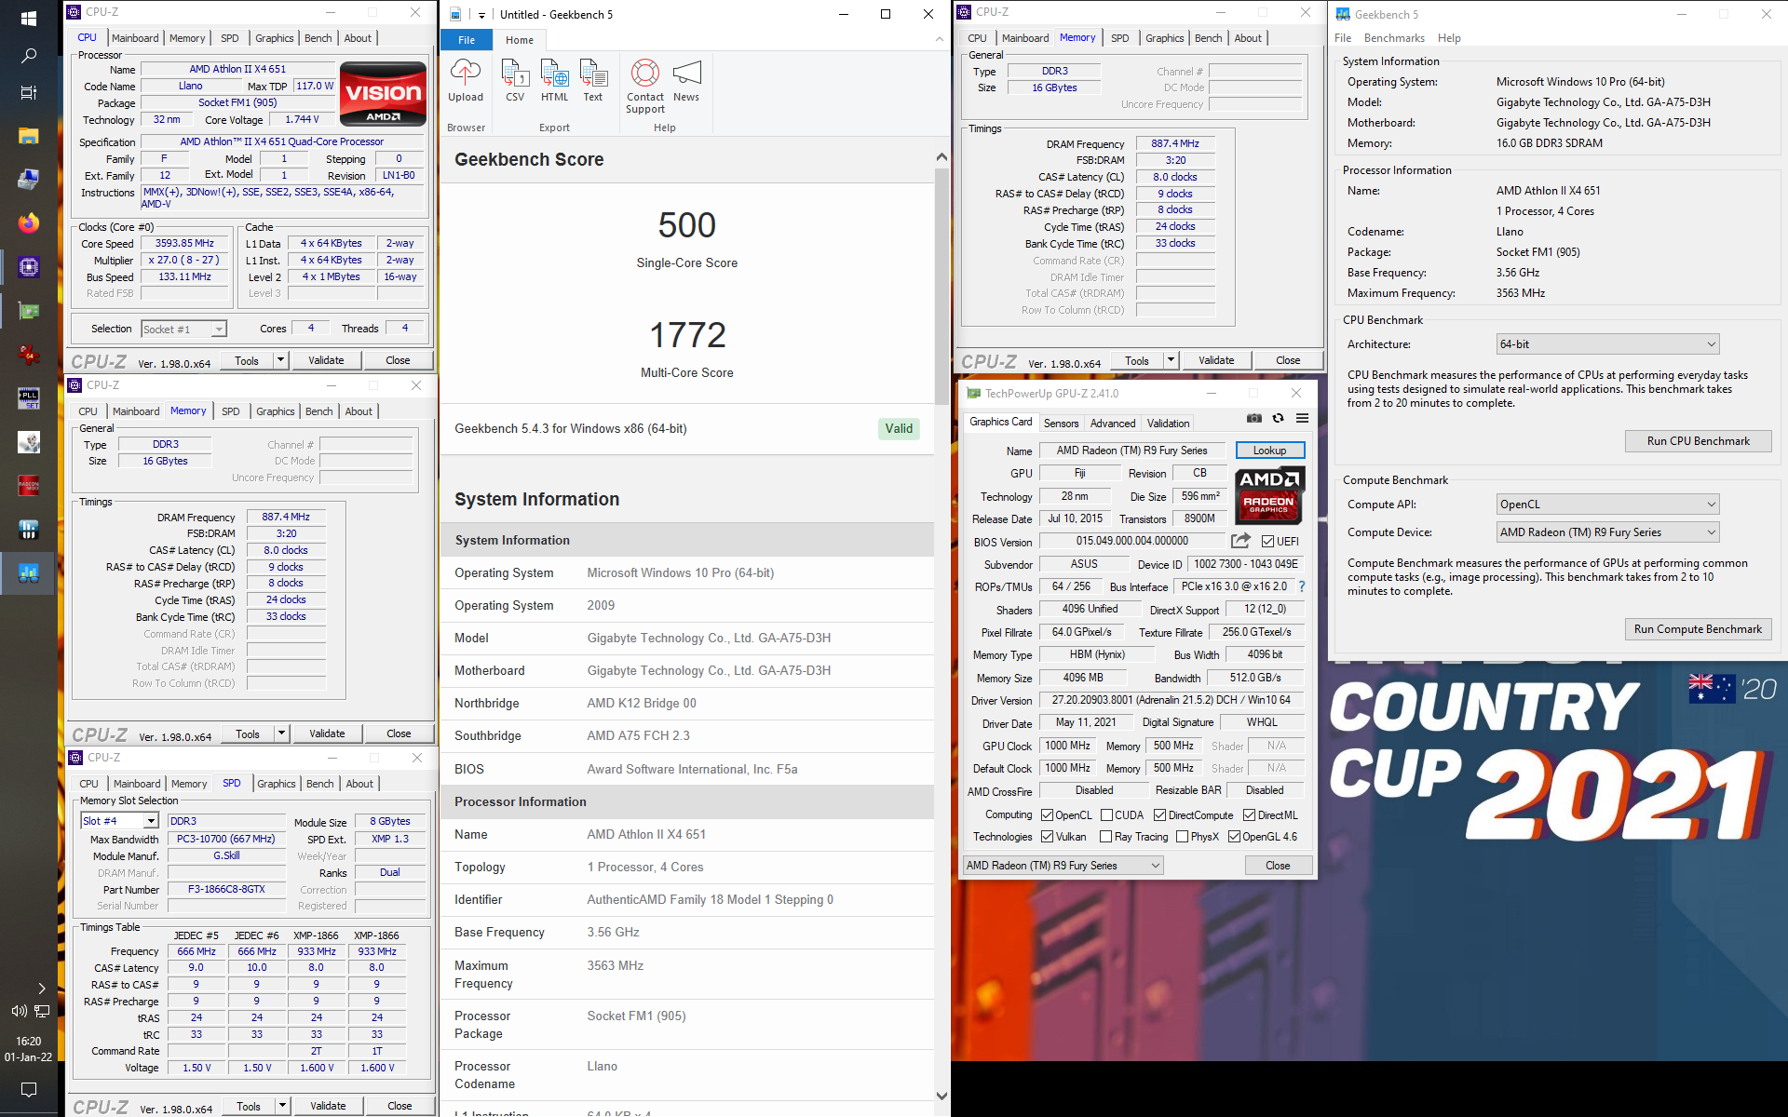Open the Compute API OpenCL dropdown
The height and width of the screenshot is (1117, 1788).
pos(1607,505)
